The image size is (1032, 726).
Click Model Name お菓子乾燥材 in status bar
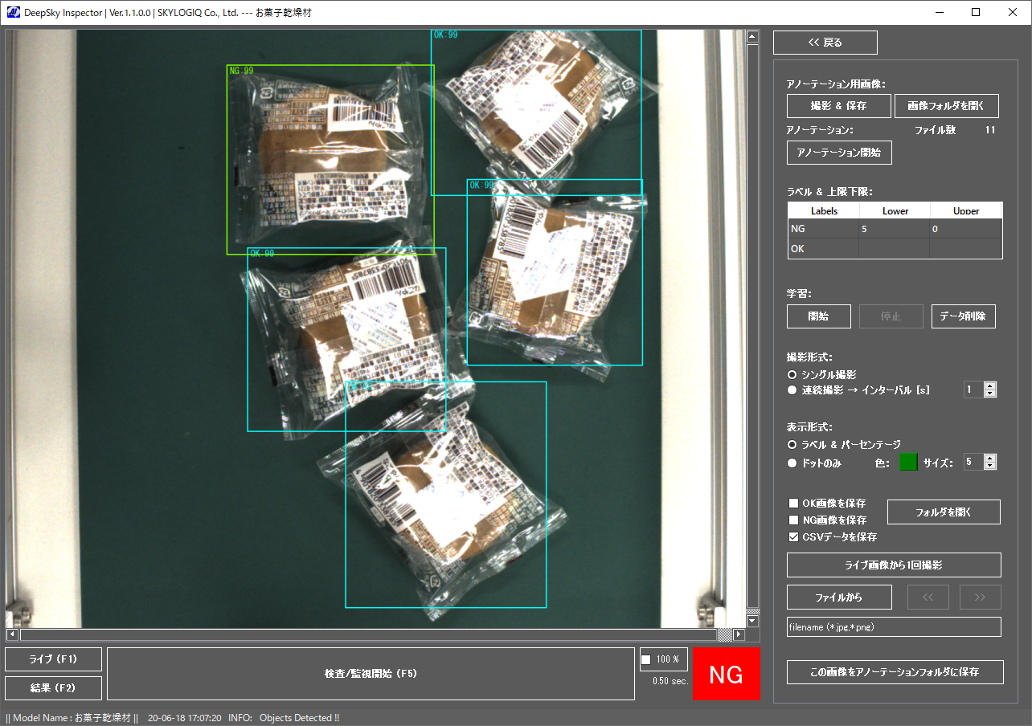tap(72, 718)
